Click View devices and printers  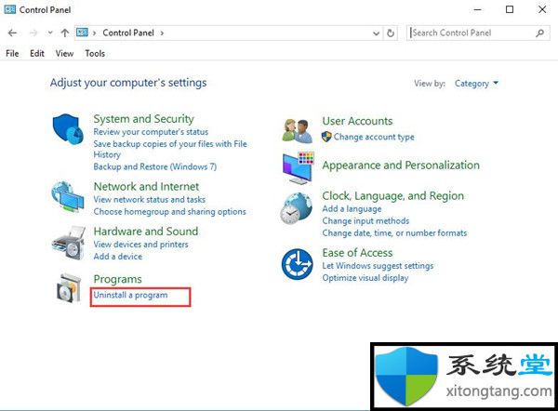[141, 245]
